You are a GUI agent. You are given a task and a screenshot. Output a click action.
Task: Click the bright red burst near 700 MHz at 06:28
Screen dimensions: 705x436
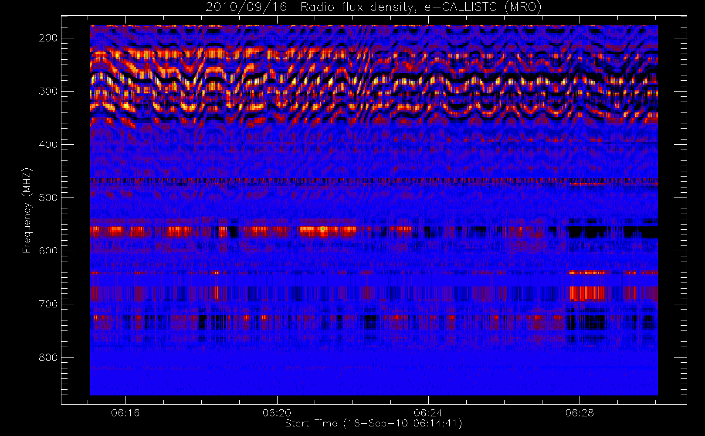click(x=587, y=293)
